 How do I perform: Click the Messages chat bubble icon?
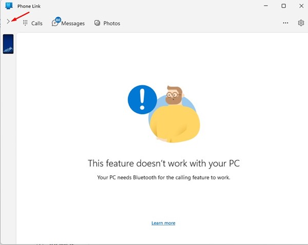point(55,24)
